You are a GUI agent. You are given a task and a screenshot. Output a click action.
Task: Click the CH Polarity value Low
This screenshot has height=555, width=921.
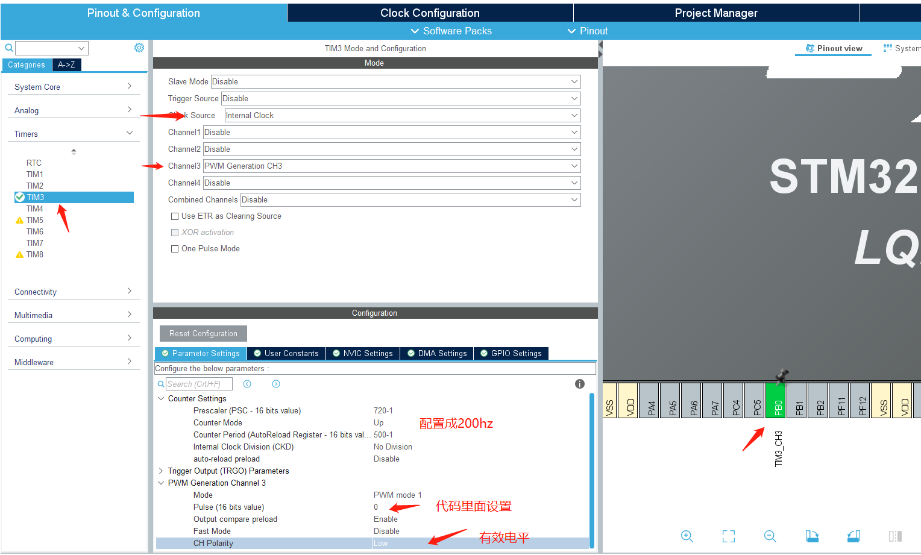click(381, 543)
